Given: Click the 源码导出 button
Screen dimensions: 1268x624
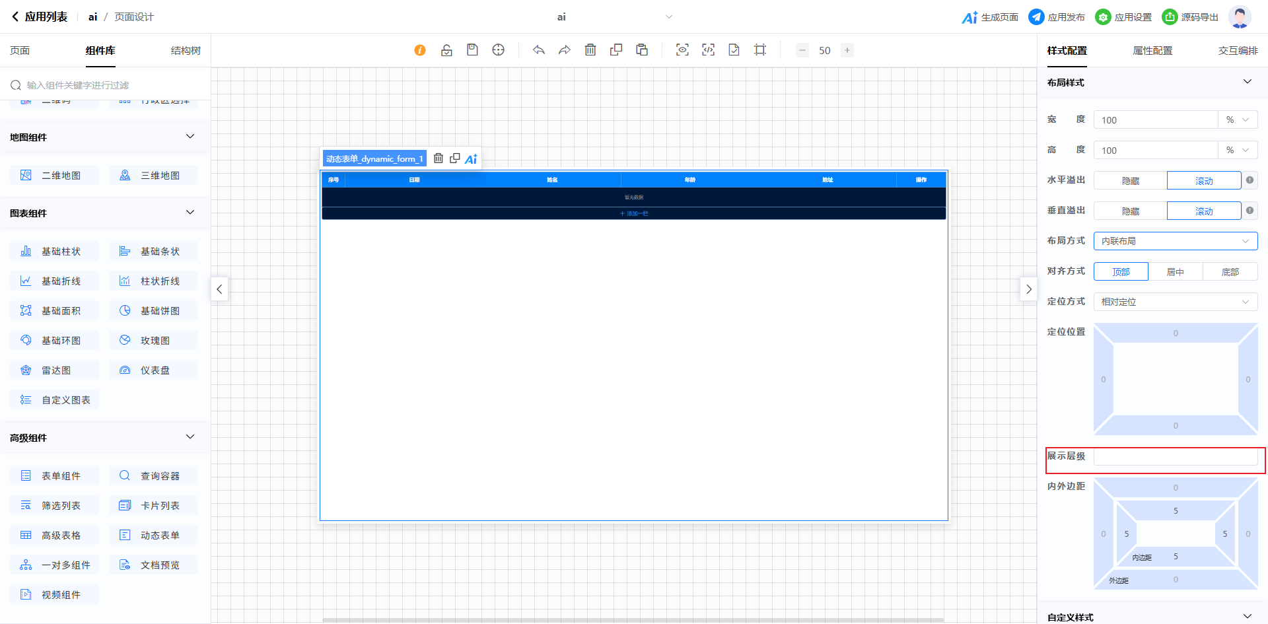Looking at the screenshot, I should [1190, 17].
